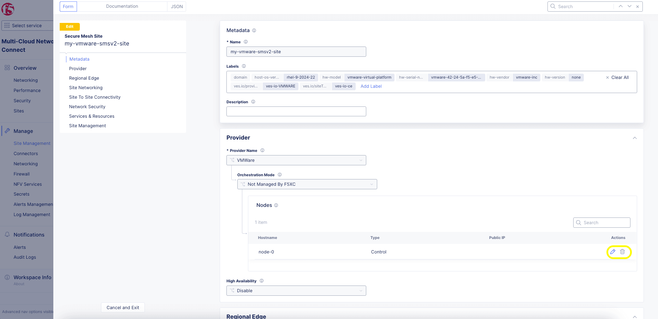
Task: Jump to Site To Site Connectivity
Action: click(95, 97)
